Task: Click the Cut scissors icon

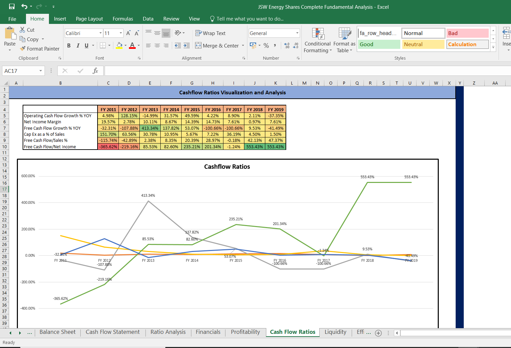Action: [x=23, y=30]
